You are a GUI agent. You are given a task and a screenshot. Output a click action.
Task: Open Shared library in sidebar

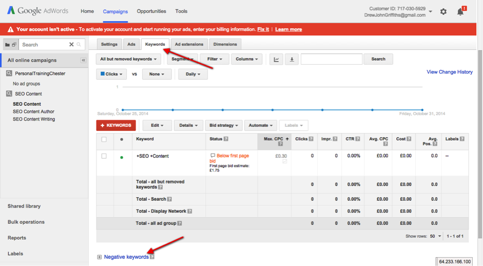[24, 206]
